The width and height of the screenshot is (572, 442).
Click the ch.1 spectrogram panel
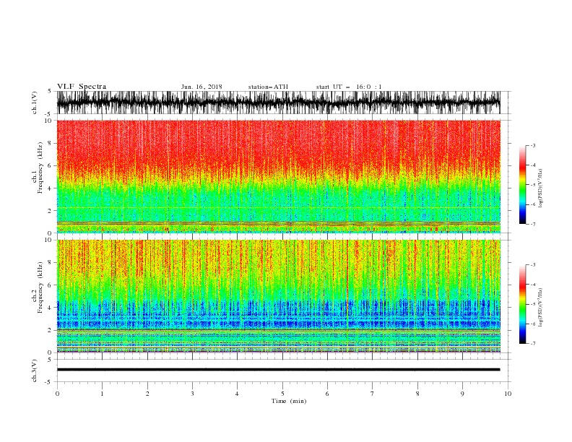pyautogui.click(x=278, y=176)
